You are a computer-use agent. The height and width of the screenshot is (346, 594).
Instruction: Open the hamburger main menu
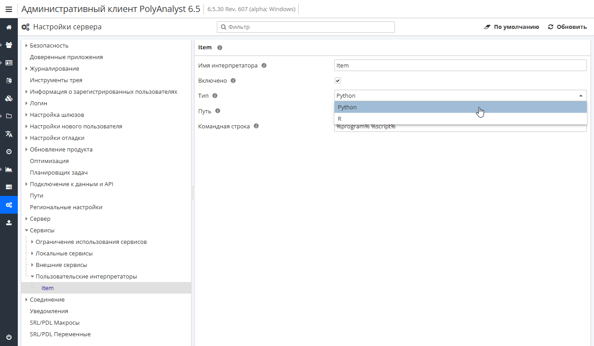click(9, 9)
